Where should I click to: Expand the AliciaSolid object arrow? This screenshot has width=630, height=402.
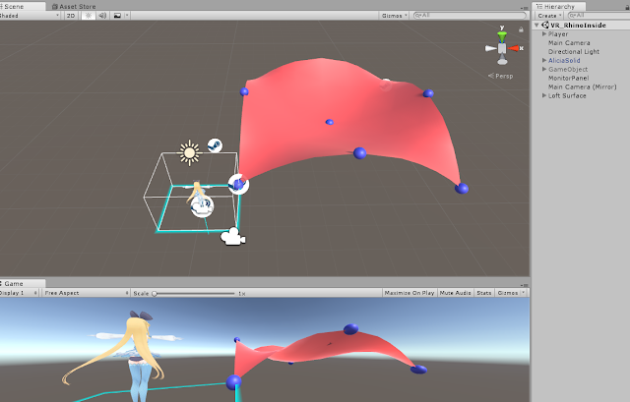[x=544, y=60]
